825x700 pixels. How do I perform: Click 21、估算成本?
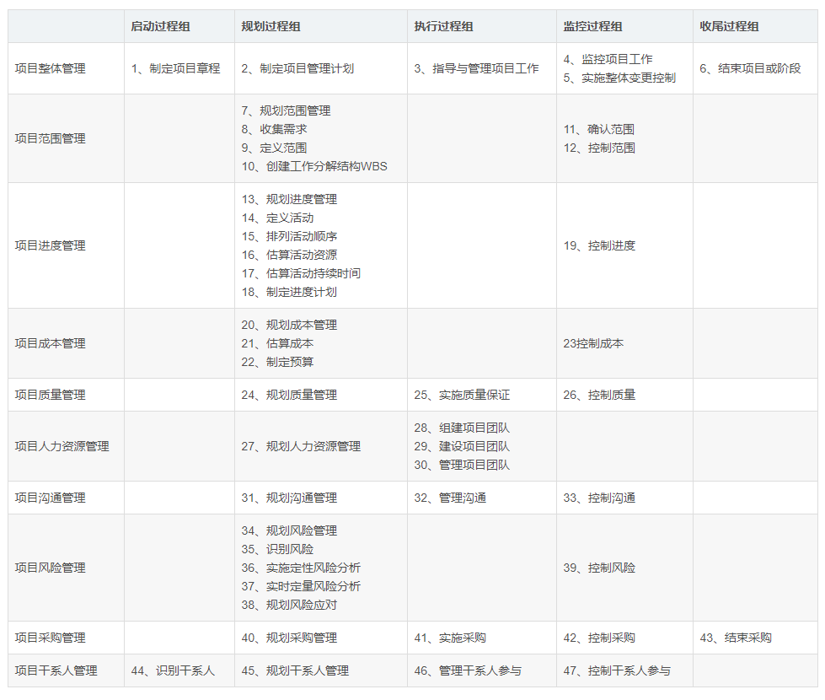(x=278, y=343)
